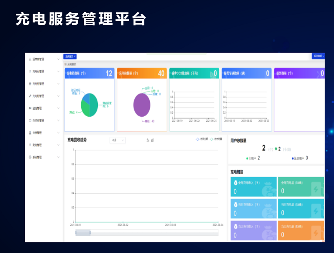Expand the 运营商管理 menu chevron
This screenshot has width=334, height=253.
point(59,59)
